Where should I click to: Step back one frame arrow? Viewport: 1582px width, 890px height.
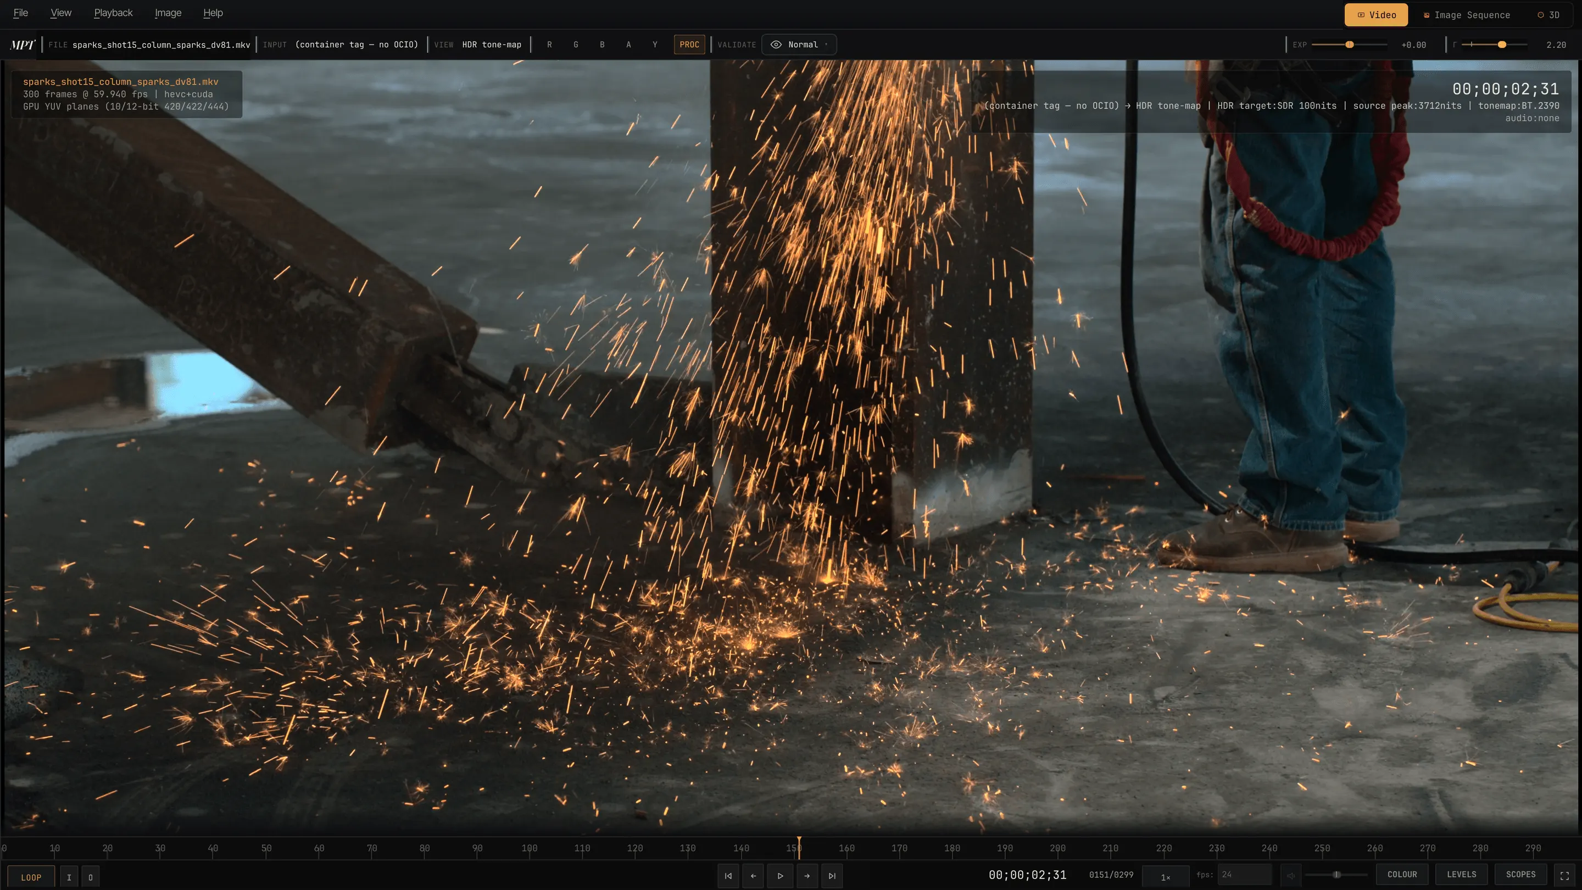[754, 876]
